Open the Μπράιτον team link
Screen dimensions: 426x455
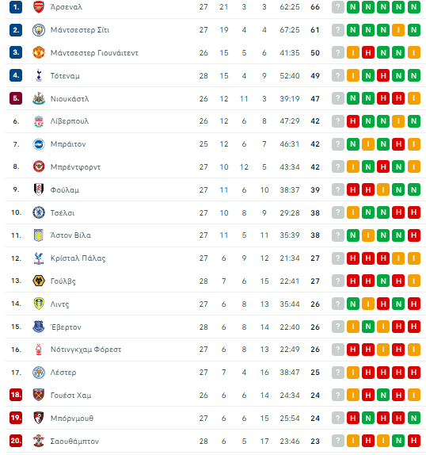[x=68, y=144]
